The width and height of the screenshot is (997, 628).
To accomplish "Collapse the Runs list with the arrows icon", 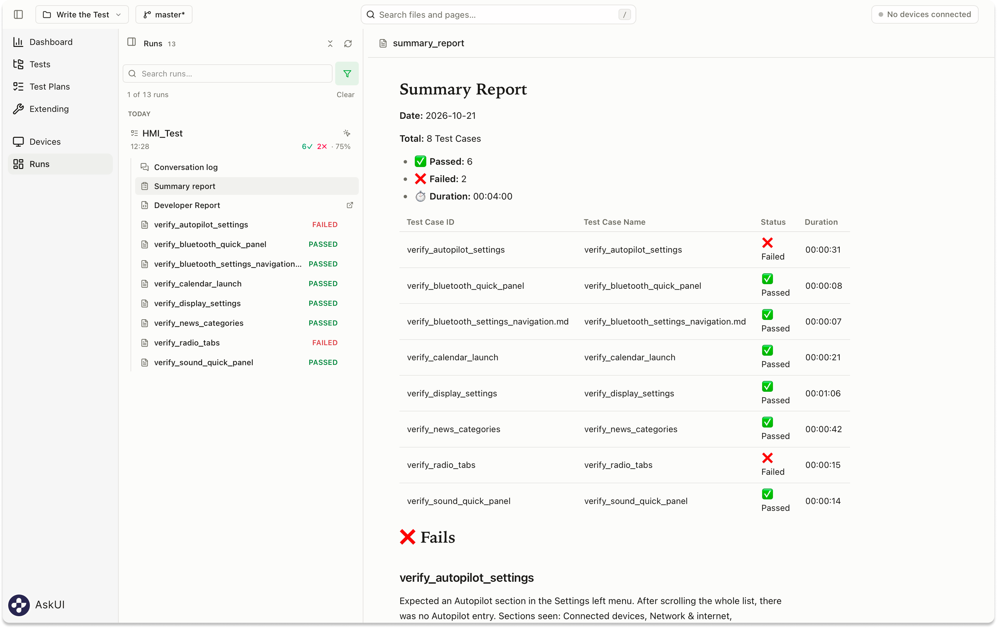I will coord(330,44).
